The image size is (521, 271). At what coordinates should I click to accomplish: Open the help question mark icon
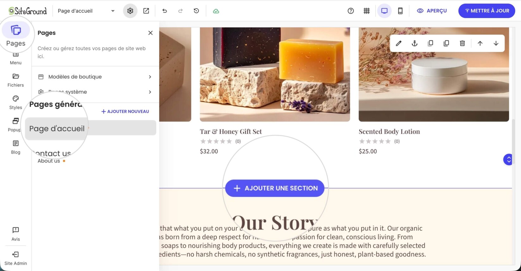[351, 11]
